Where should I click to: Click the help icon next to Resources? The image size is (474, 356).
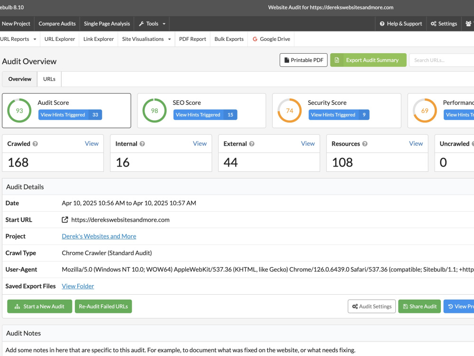365,144
